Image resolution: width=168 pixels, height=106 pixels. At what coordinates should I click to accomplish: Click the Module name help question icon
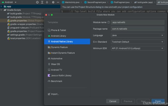click(109, 22)
